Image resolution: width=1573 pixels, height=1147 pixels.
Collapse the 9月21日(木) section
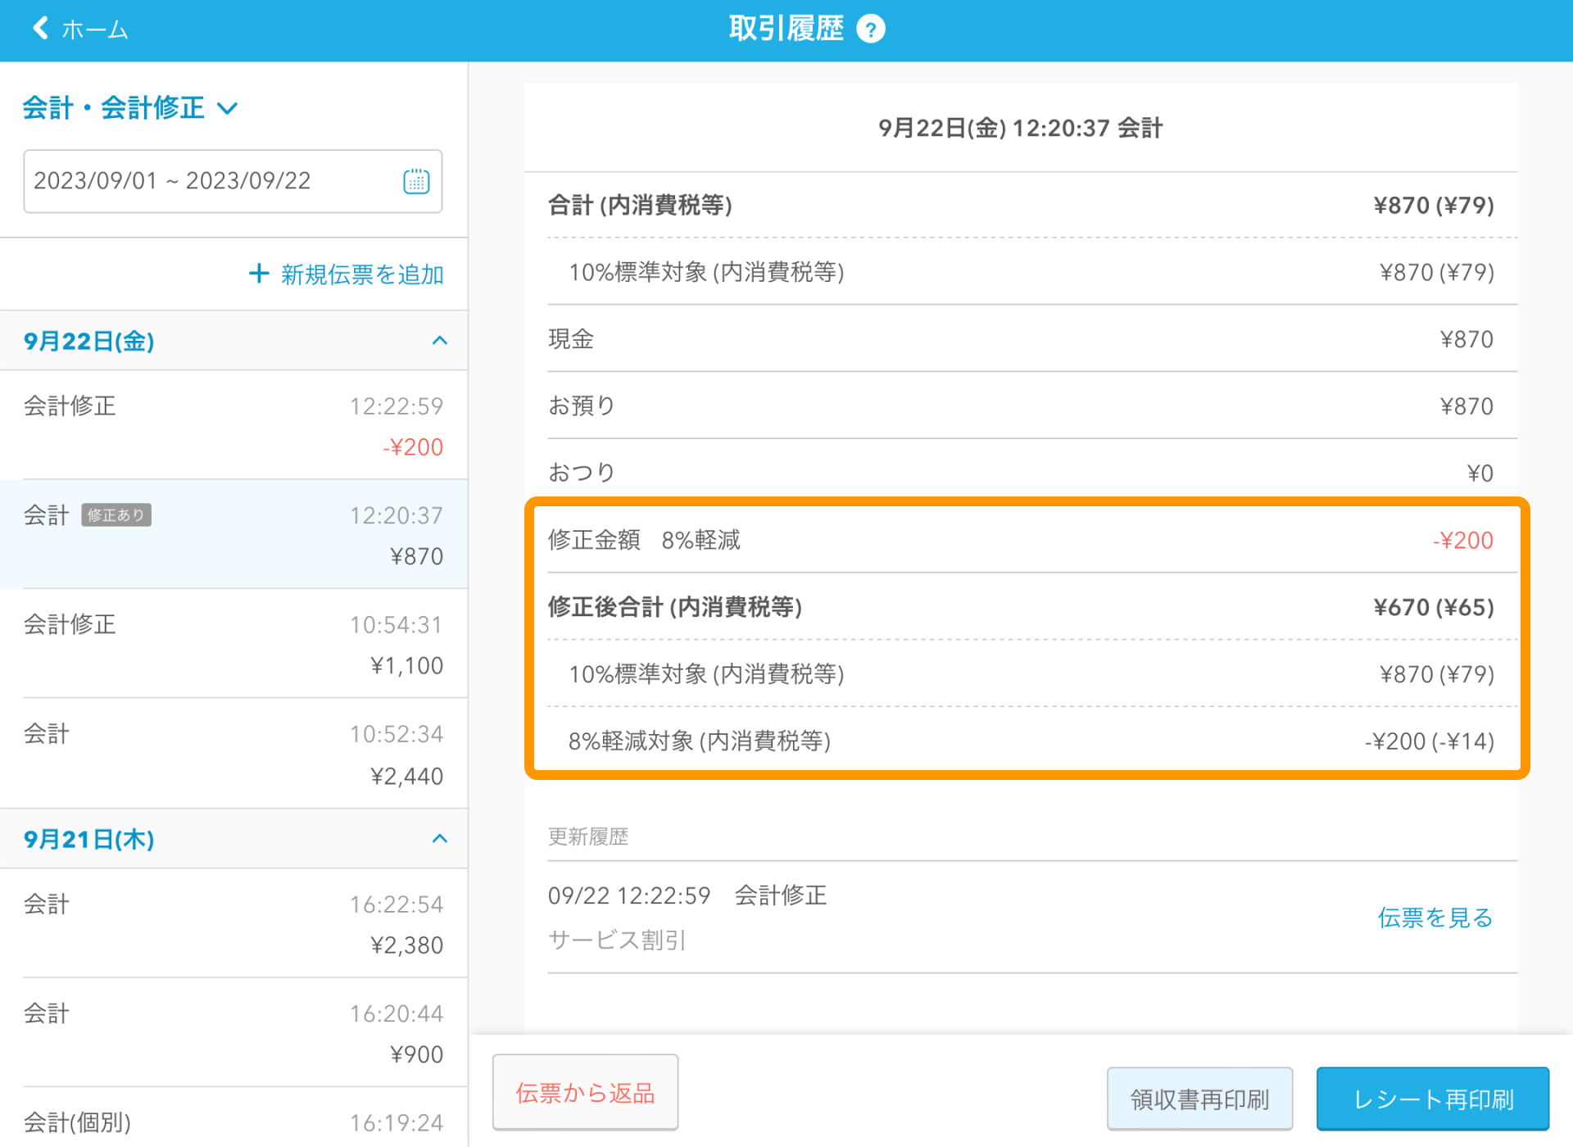pos(439,839)
